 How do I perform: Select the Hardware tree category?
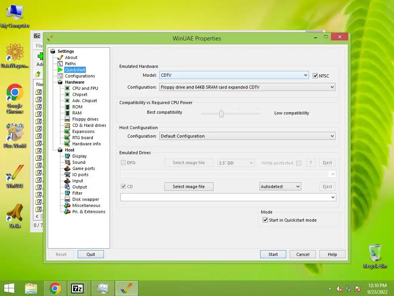pos(75,82)
